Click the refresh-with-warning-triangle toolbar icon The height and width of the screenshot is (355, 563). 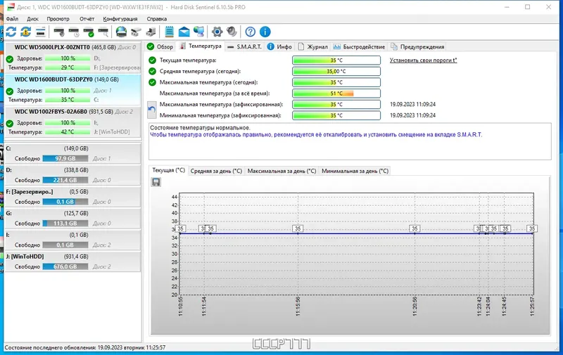(x=25, y=32)
